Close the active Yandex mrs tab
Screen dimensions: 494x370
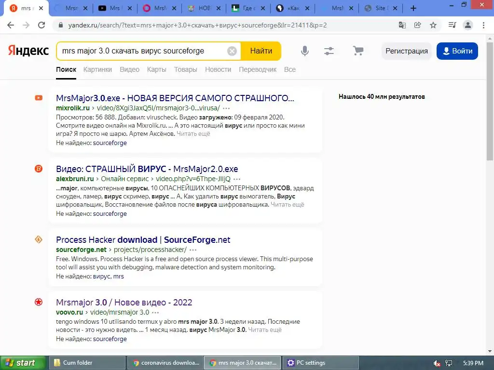point(41,9)
